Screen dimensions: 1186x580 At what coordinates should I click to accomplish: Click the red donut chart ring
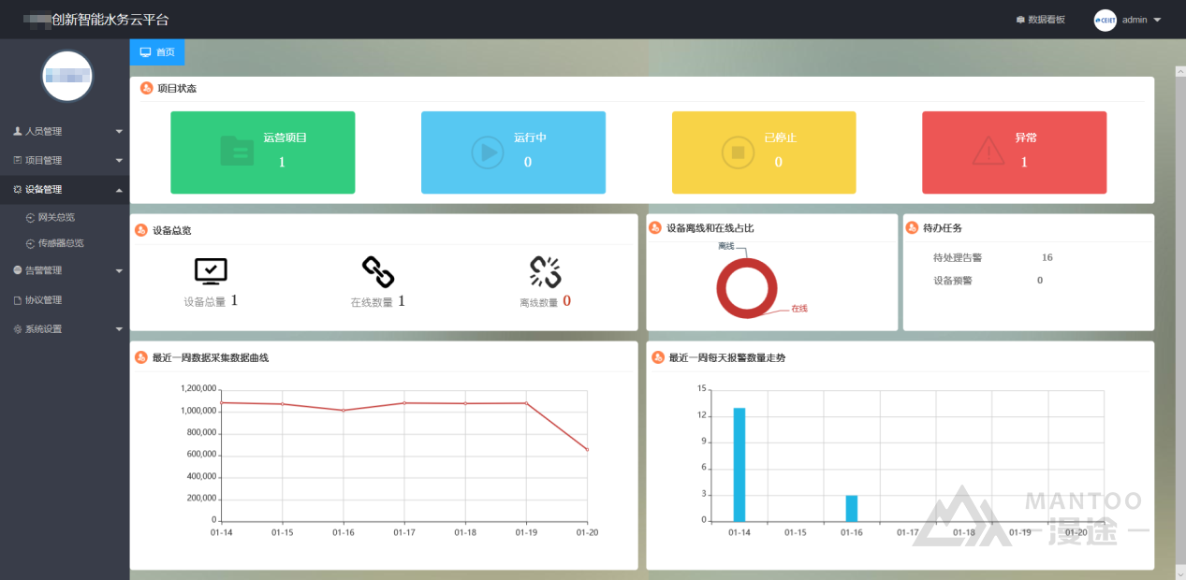coord(721,287)
